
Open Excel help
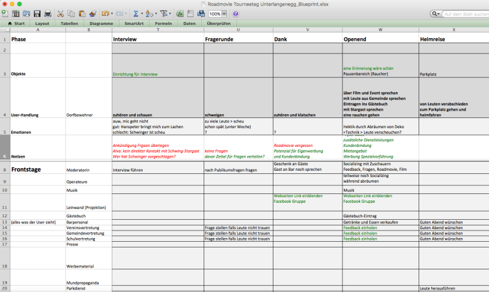(x=236, y=14)
